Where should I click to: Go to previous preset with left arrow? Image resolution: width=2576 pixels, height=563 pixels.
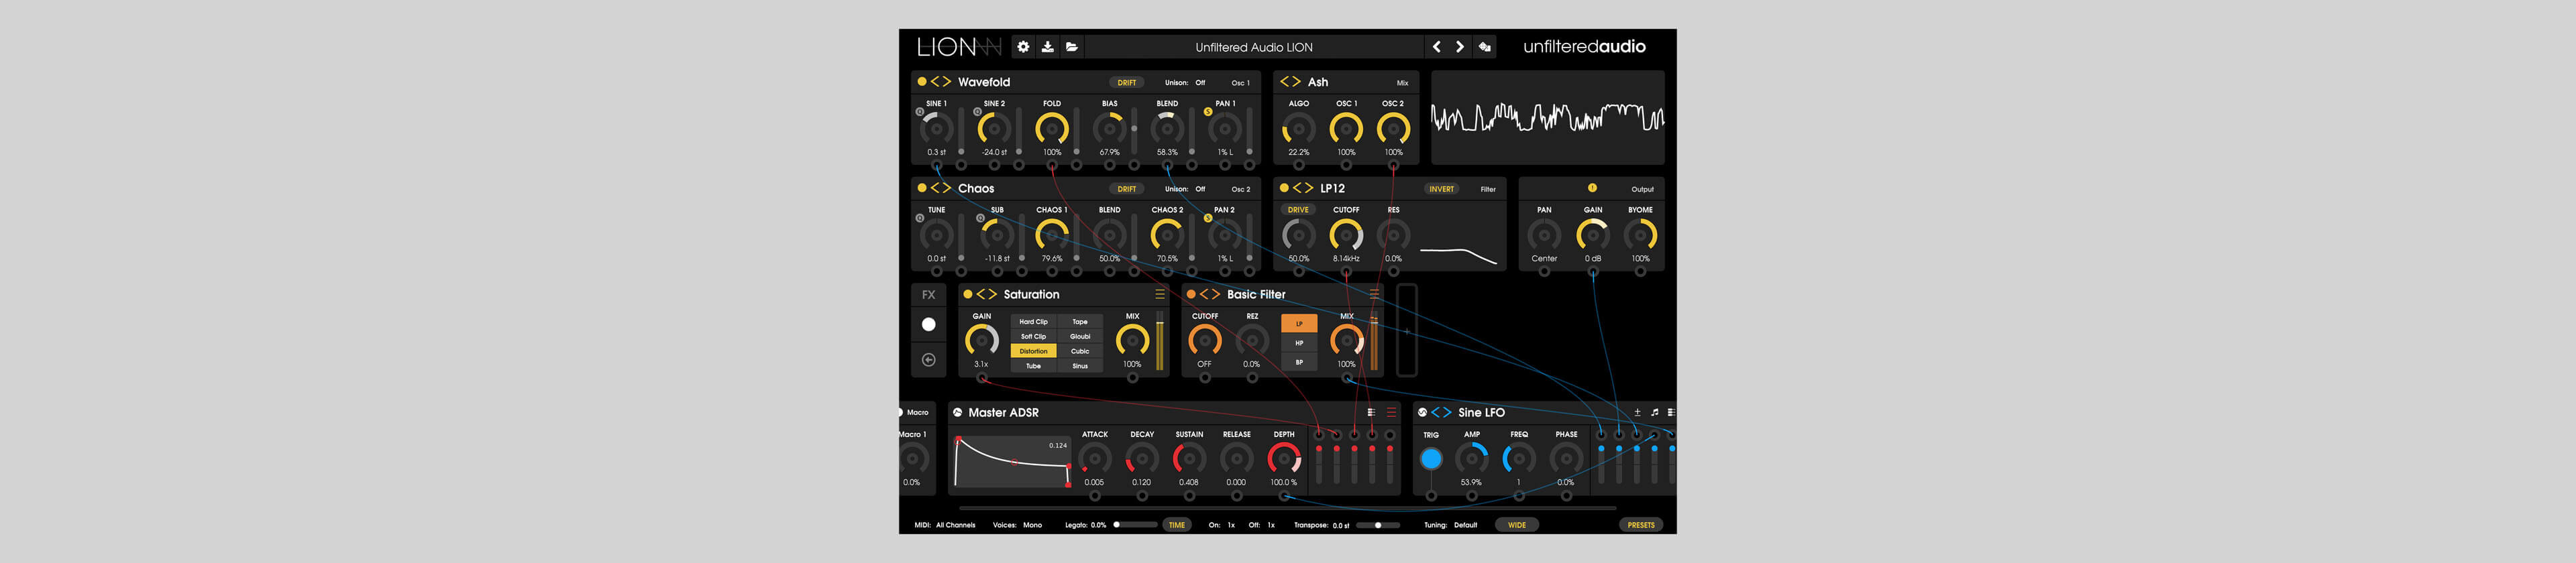pyautogui.click(x=1437, y=47)
